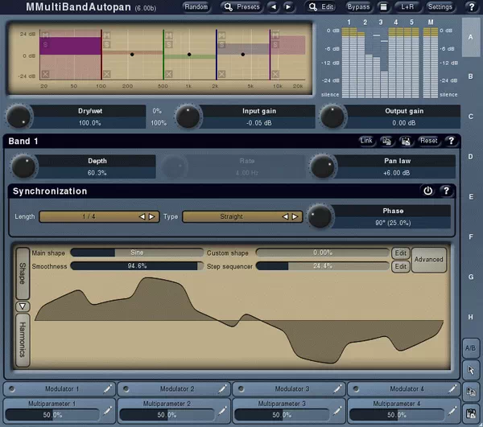Reset Band 1 with Reset button
The height and width of the screenshot is (427, 483).
point(429,141)
